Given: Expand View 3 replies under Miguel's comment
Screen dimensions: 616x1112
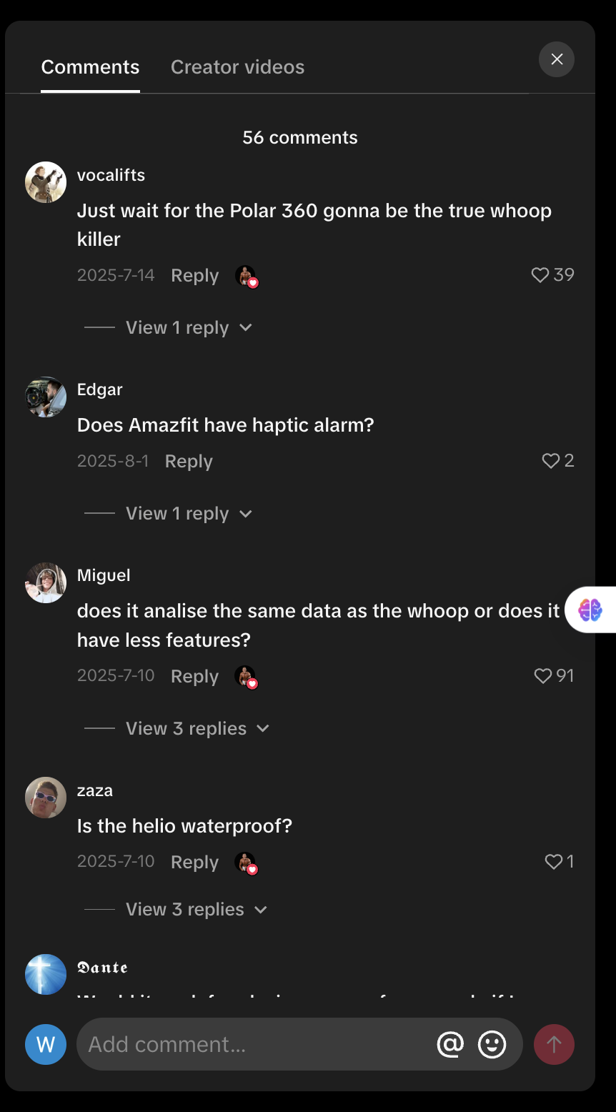Looking at the screenshot, I should 197,729.
